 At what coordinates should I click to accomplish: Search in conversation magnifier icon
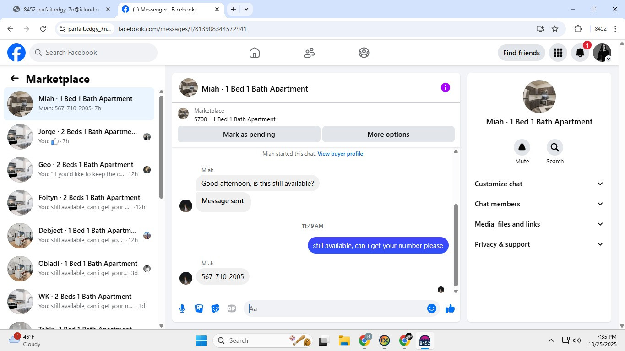[x=555, y=147]
